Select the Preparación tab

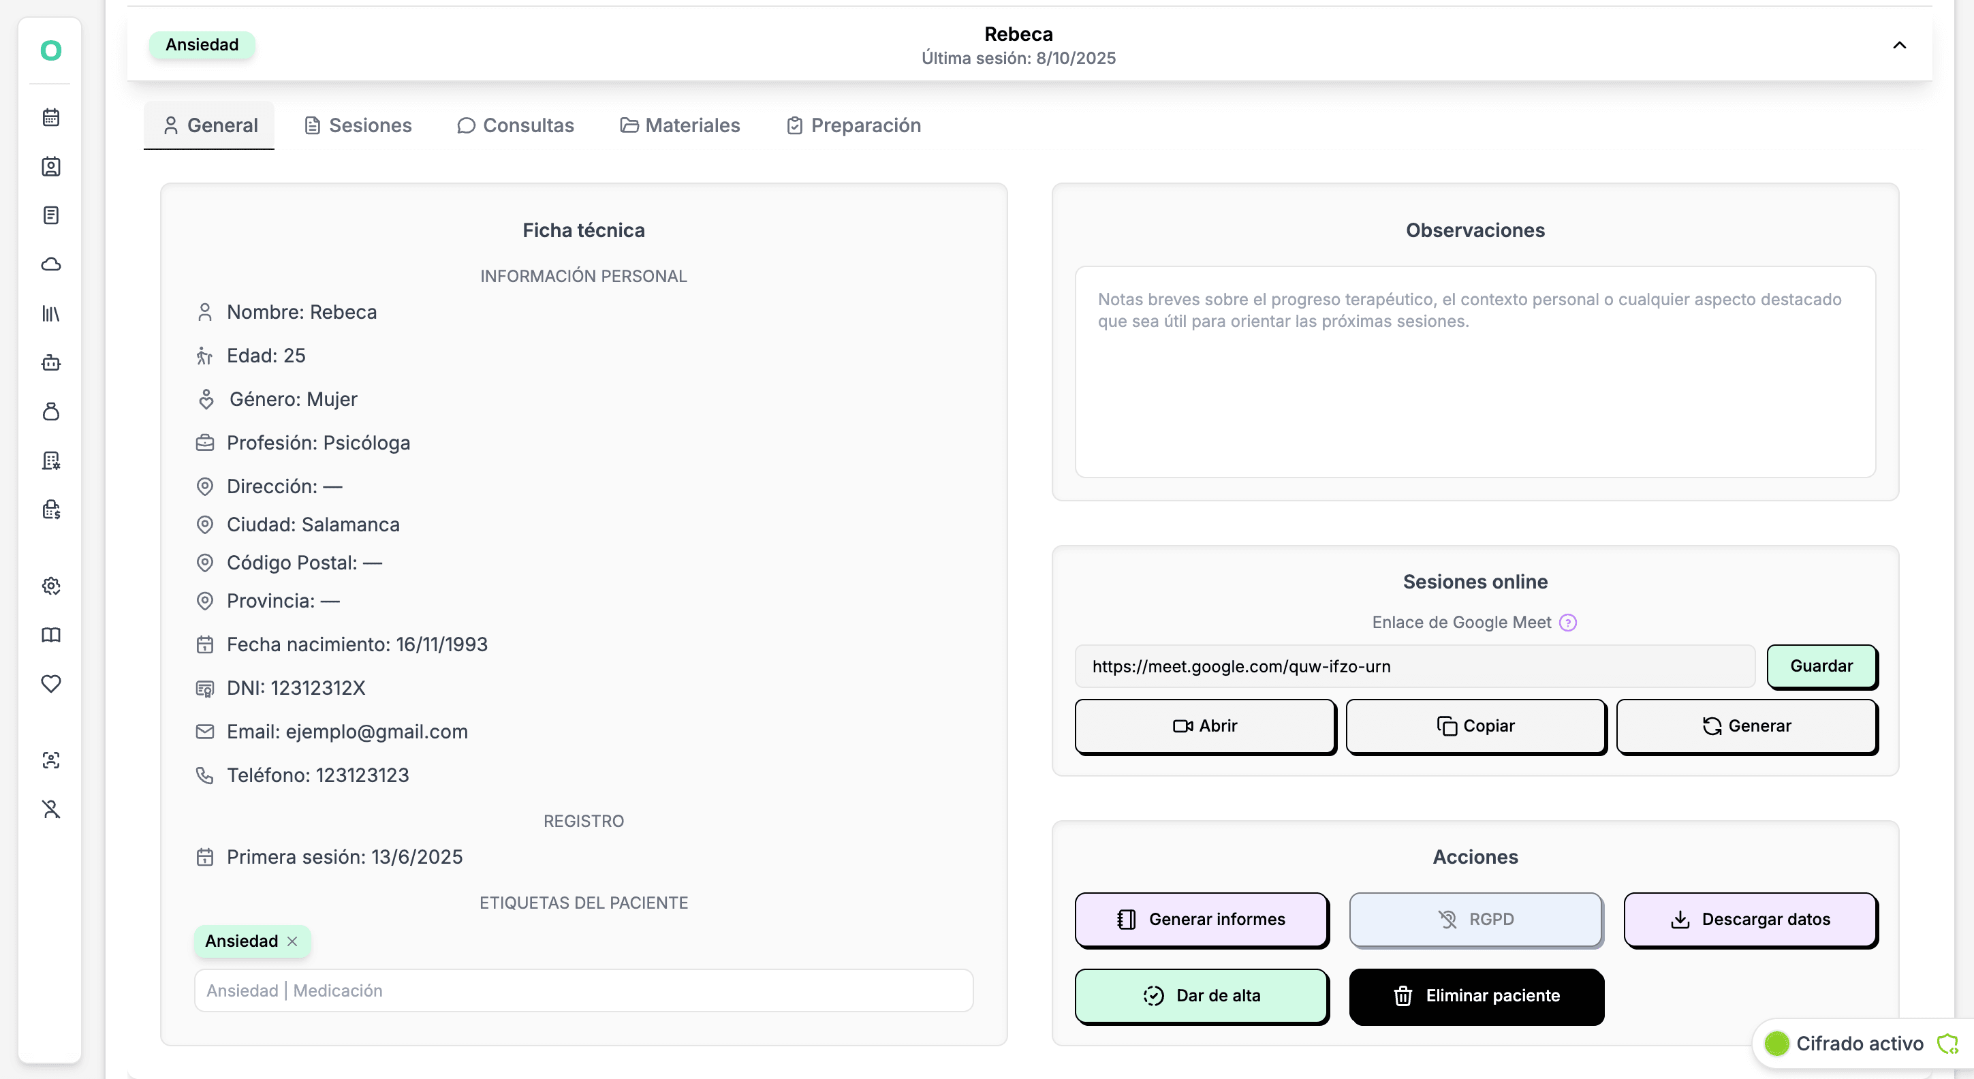point(853,125)
